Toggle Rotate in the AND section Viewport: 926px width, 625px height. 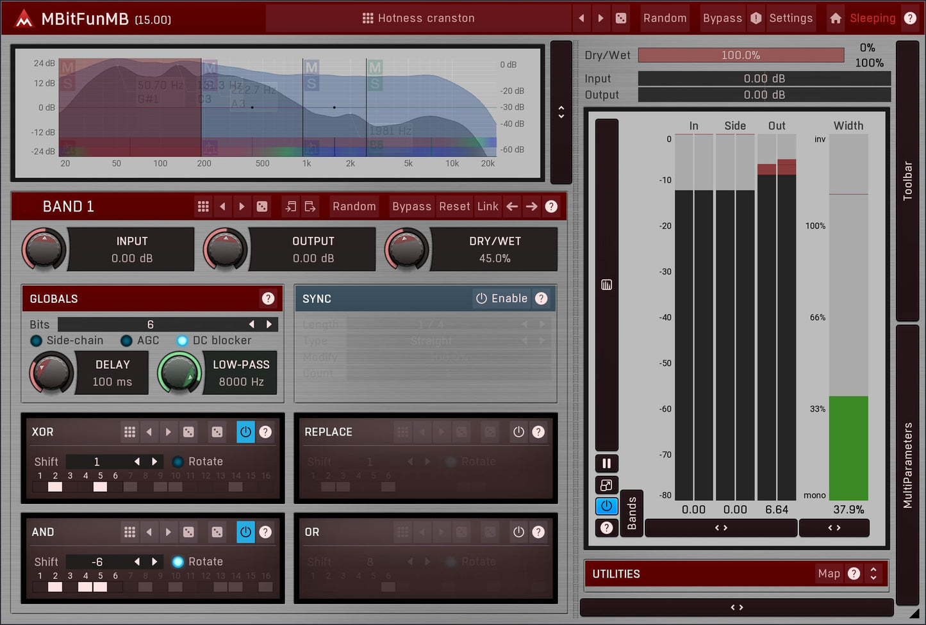[178, 562]
